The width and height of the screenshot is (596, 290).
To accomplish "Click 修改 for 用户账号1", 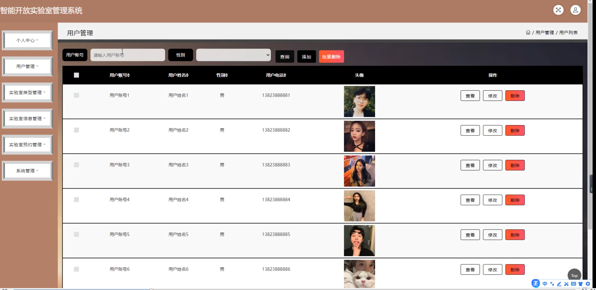I will [x=492, y=96].
